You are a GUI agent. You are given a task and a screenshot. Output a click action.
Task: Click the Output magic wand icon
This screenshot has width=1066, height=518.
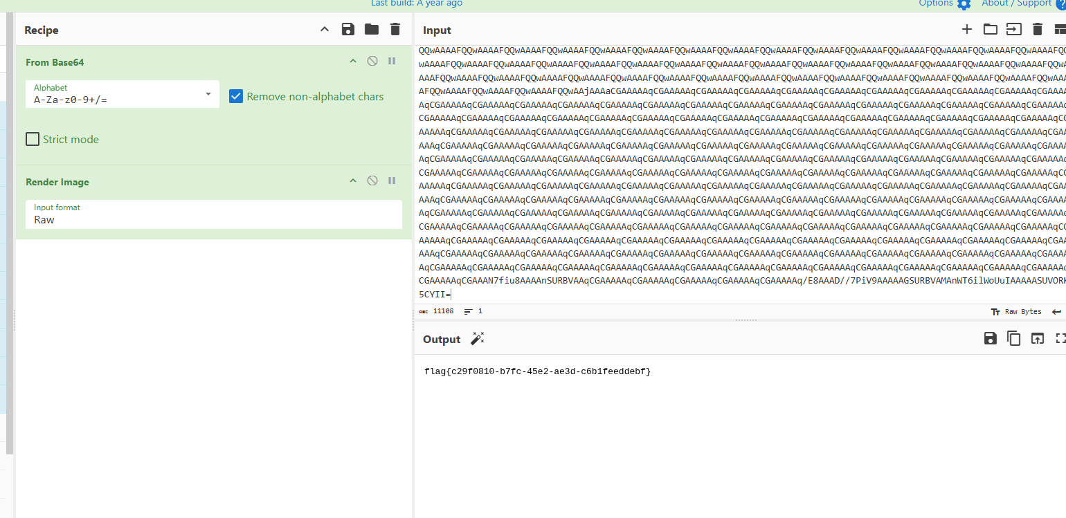click(477, 338)
